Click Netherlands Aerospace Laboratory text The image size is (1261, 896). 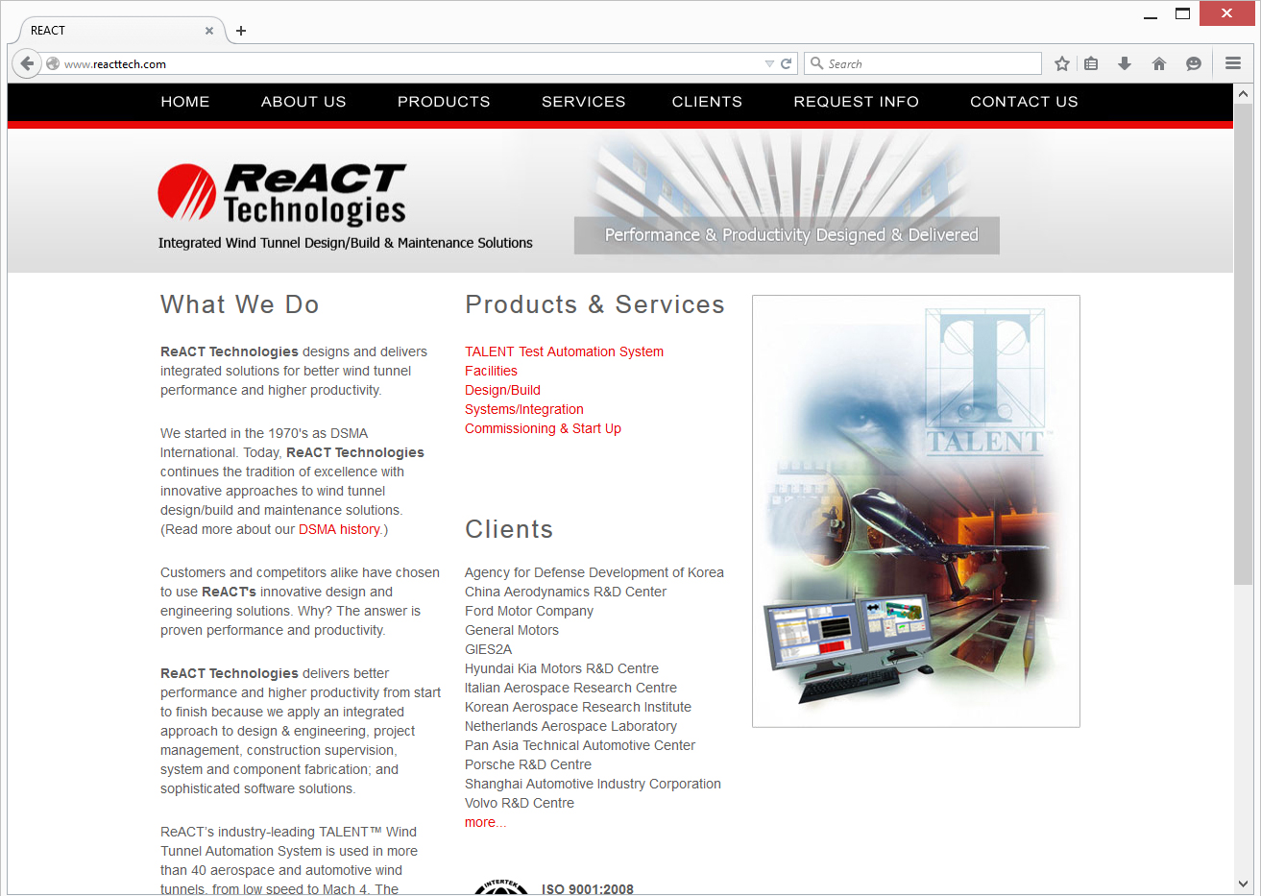[570, 726]
